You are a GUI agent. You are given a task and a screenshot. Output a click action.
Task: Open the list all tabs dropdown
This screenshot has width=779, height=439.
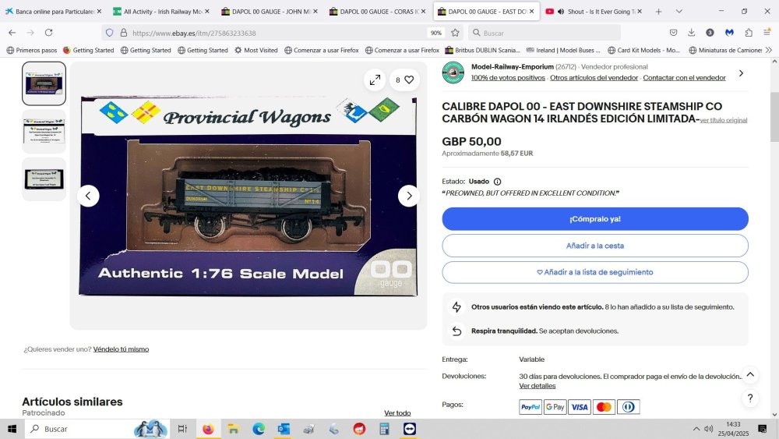pos(679,12)
